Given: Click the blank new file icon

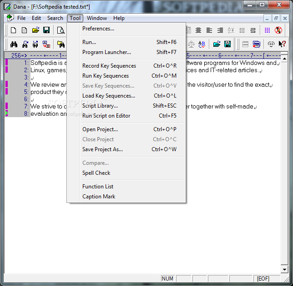Looking at the screenshot, I should (13, 30).
